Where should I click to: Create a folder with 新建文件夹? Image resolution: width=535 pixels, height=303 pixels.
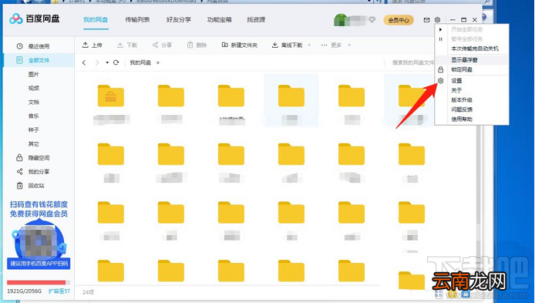tap(240, 45)
